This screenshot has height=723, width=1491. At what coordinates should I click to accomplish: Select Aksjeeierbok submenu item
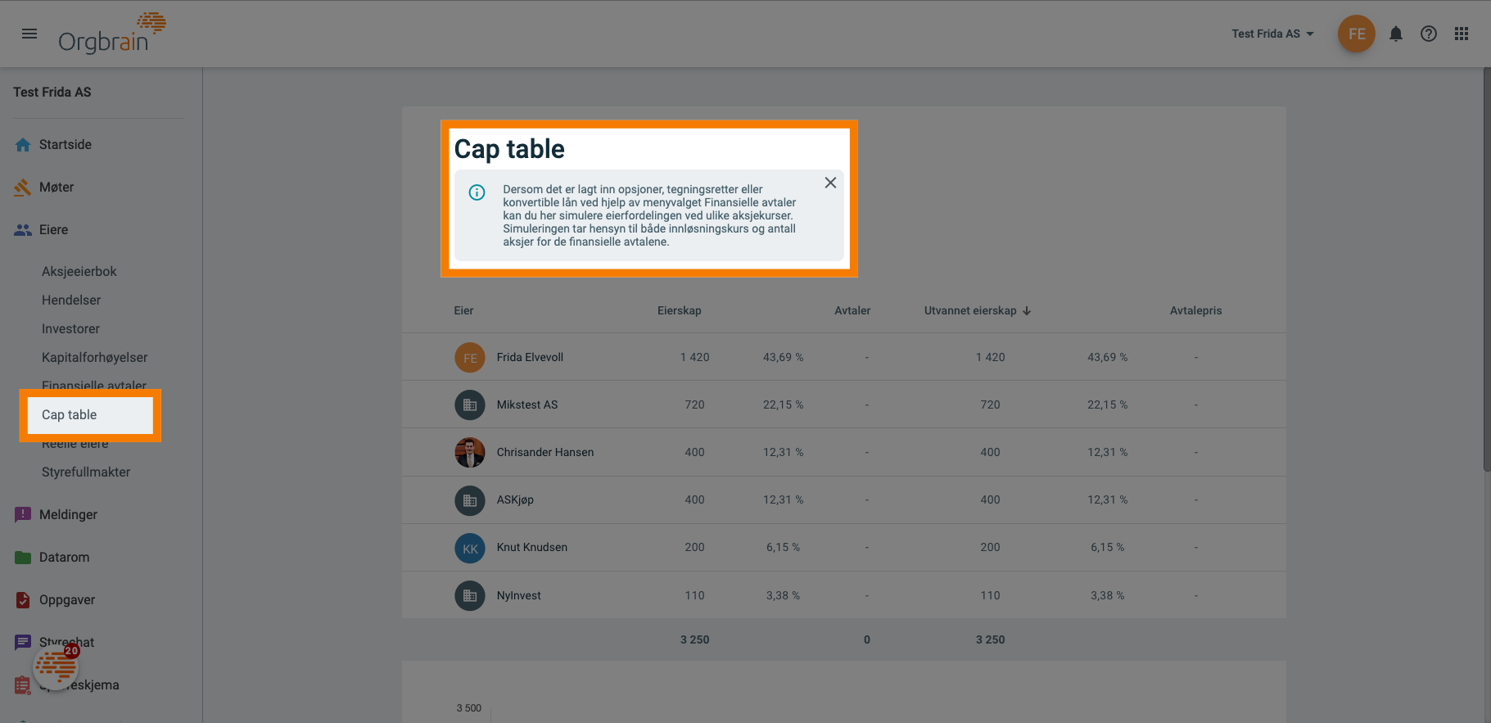[x=79, y=272]
